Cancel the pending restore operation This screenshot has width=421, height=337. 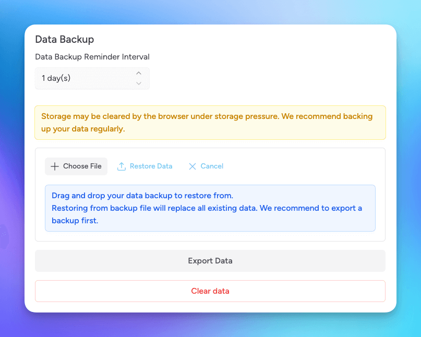coord(206,166)
